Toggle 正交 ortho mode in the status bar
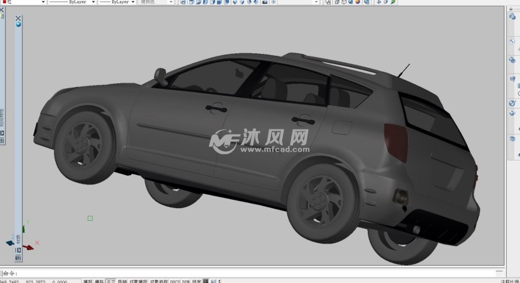Viewport: 520px width, 283px height. pyautogui.click(x=111, y=281)
